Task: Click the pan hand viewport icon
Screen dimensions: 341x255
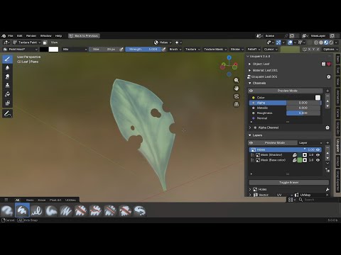Action: tap(237, 89)
